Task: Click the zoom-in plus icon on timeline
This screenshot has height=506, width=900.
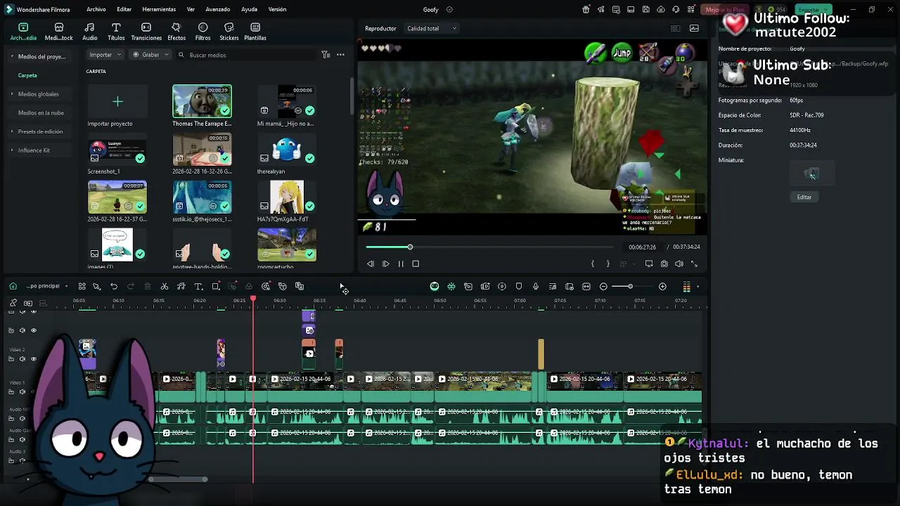Action: 662,287
